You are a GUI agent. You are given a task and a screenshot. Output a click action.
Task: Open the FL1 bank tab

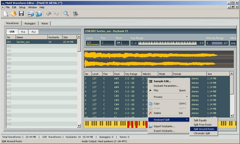(23, 32)
